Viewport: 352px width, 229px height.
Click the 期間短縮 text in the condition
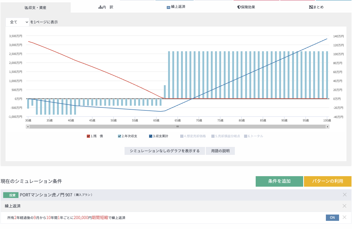click(100, 218)
